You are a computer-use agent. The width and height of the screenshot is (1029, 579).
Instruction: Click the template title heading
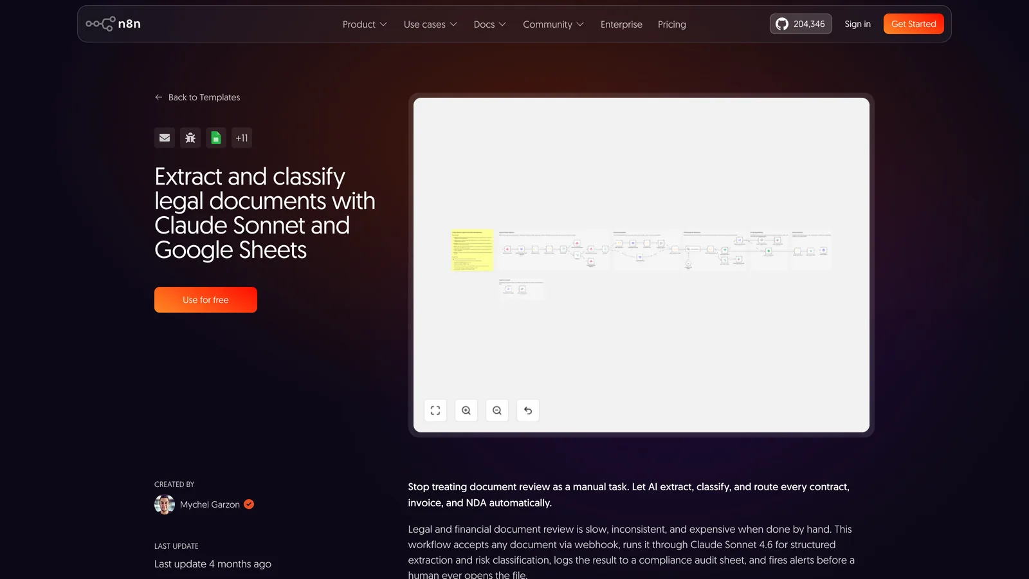265,213
